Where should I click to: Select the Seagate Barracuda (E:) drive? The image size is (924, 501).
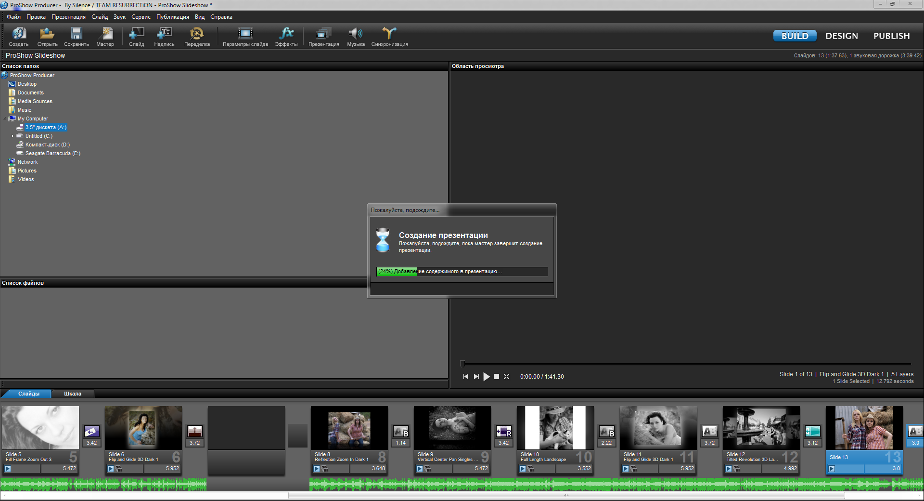tap(52, 154)
